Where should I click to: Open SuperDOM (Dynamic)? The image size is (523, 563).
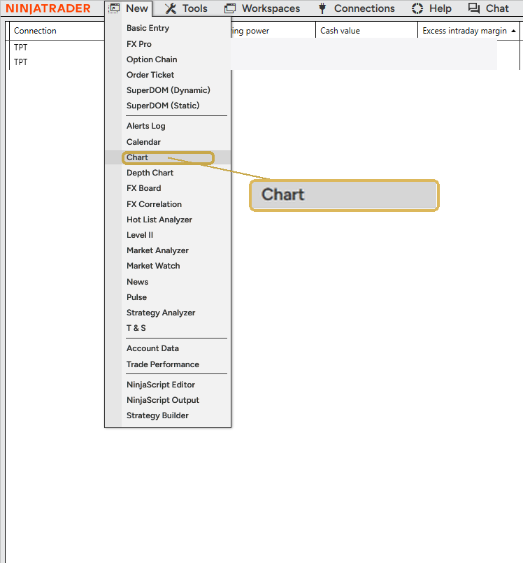pyautogui.click(x=168, y=90)
